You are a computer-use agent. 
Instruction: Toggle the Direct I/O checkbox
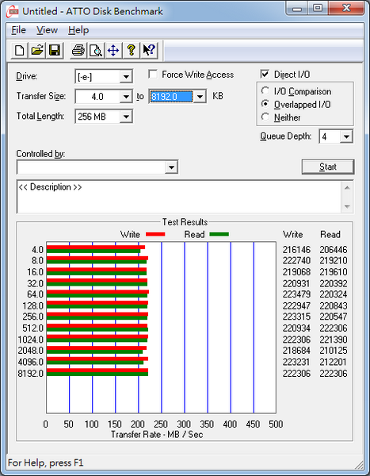265,74
